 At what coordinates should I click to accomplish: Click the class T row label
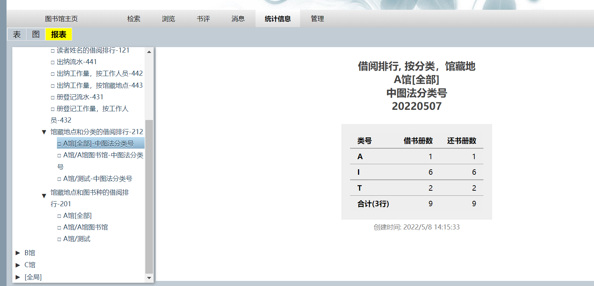tap(360, 188)
